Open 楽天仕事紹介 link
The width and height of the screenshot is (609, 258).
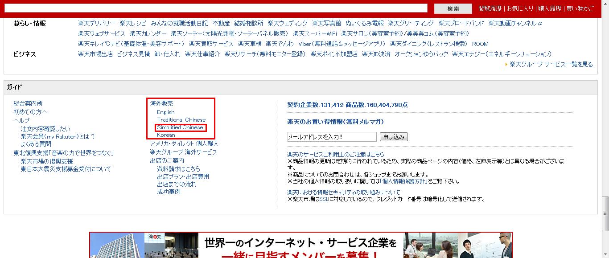point(202,54)
